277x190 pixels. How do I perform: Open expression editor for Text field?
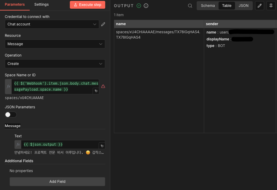click(x=102, y=146)
